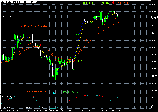Viewport: 158px width, 112px height.
Task: Select the green PREPARE TO BUY label
Action: tap(69, 92)
